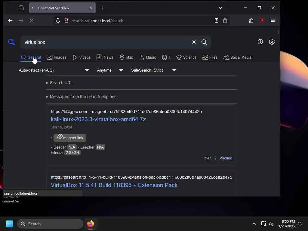Switch to Map category
This screenshot has width=308, height=231.
[127, 57]
